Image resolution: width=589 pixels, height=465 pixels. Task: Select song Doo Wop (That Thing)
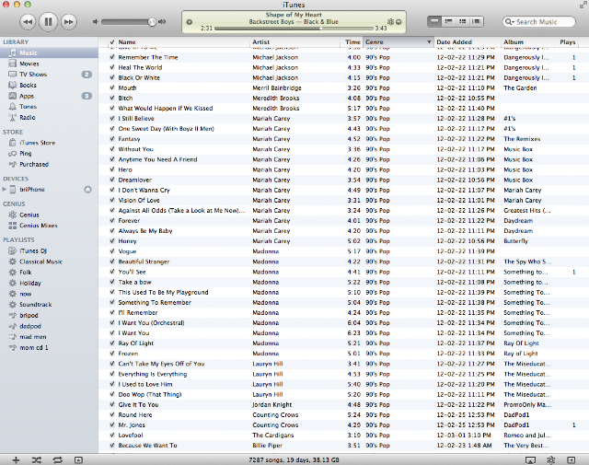tap(343, 394)
